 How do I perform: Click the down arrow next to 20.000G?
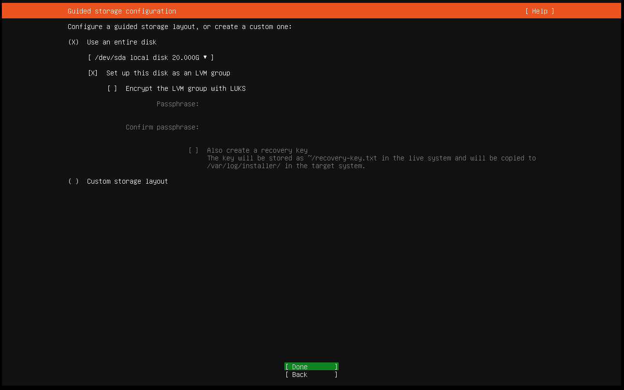(205, 58)
